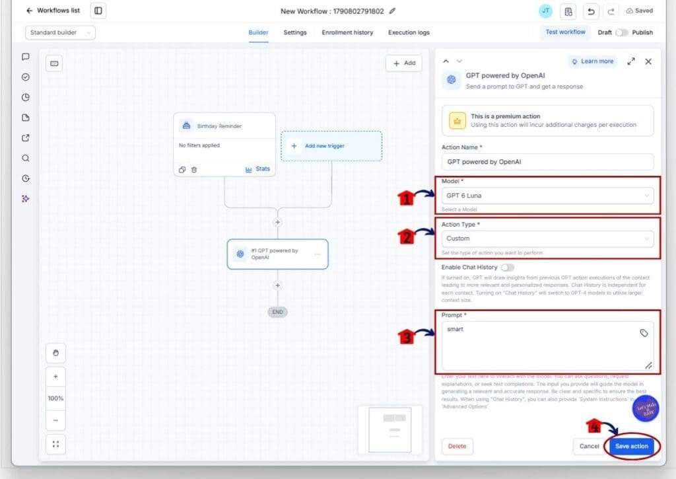Image resolution: width=676 pixels, height=479 pixels.
Task: Redo the last change
Action: click(611, 11)
